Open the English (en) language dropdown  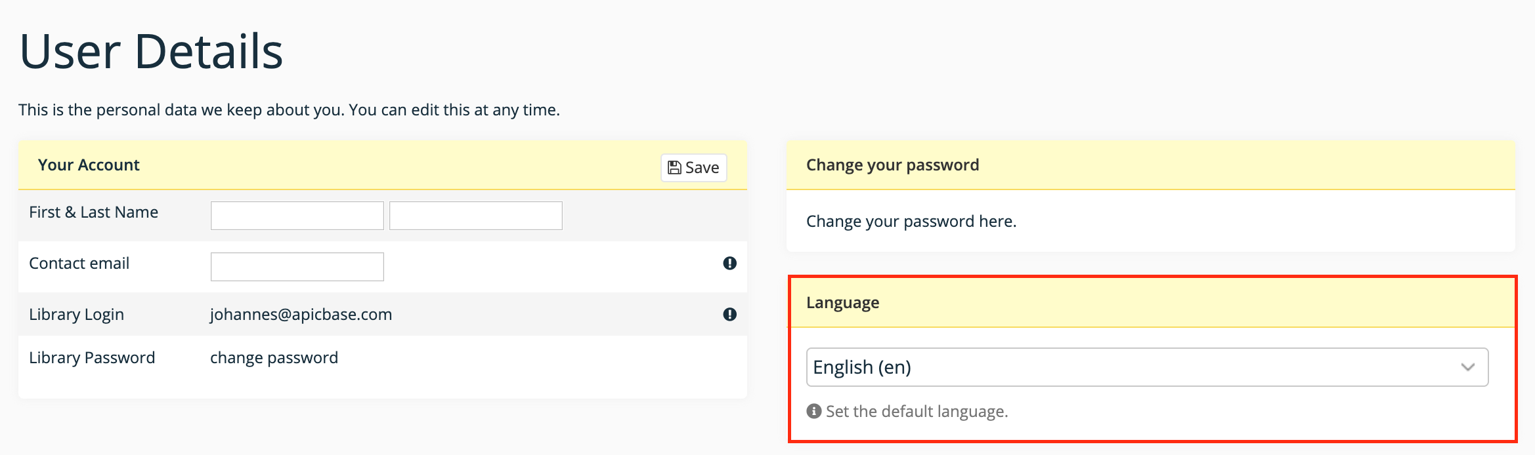click(x=1147, y=367)
